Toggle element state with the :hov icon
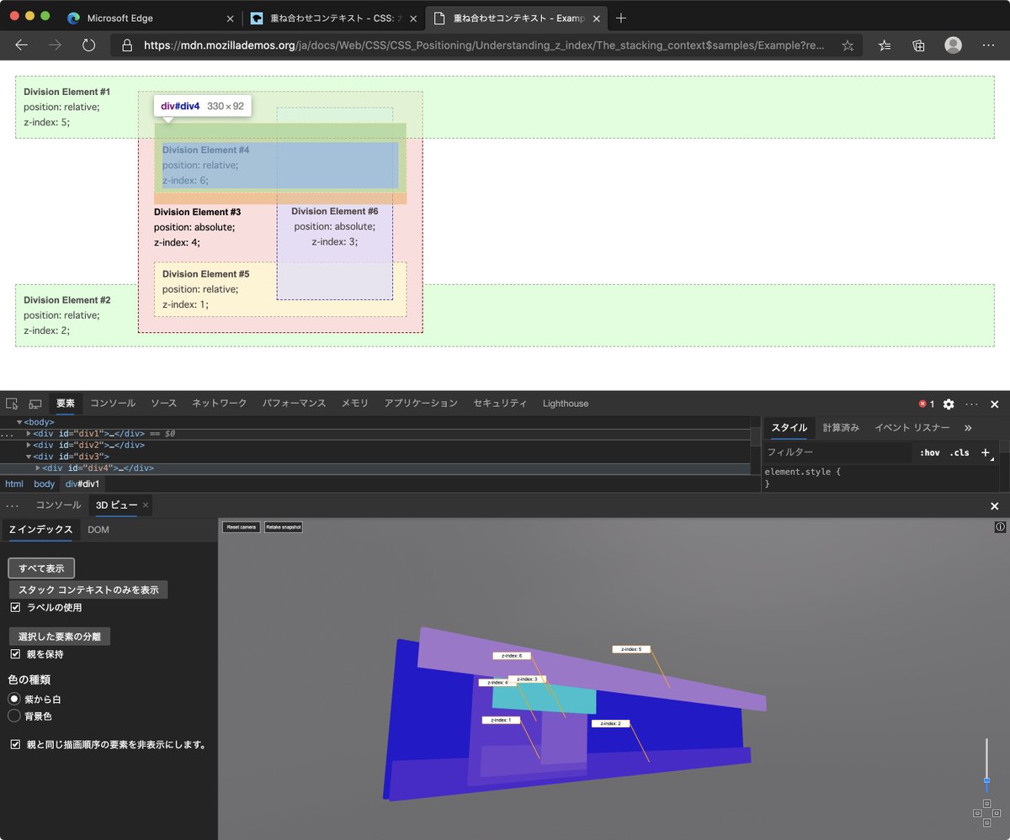Viewport: 1010px width, 840px height. tap(930, 452)
